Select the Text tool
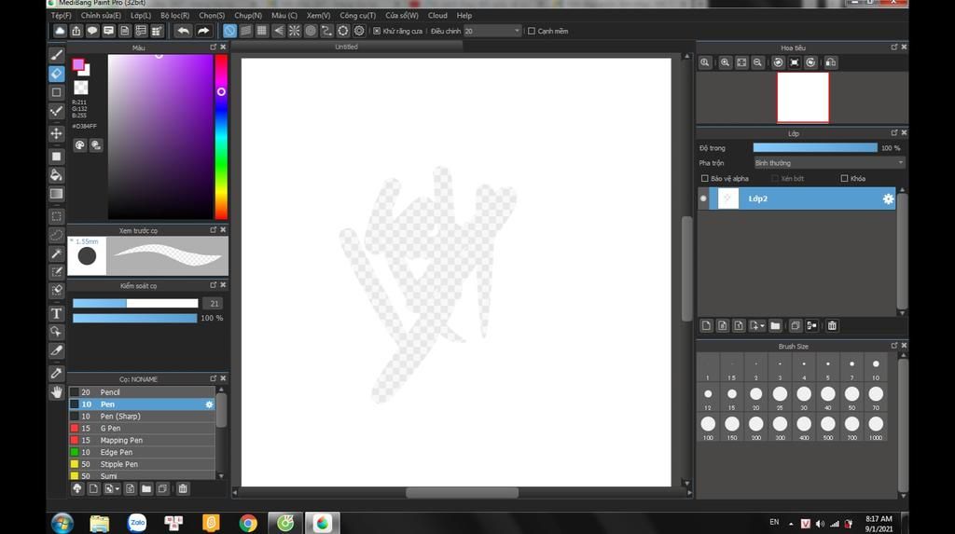The image size is (955, 534). coord(56,313)
